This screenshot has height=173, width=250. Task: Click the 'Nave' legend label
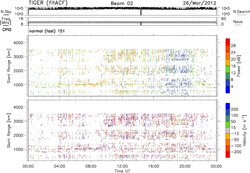(238, 22)
